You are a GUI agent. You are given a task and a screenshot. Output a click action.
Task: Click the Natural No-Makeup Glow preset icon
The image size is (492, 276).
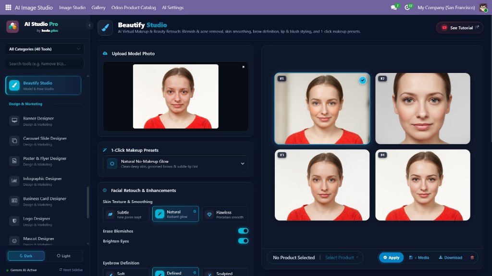coord(112,163)
